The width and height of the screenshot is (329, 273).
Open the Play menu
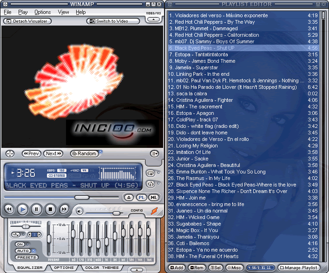(23, 12)
